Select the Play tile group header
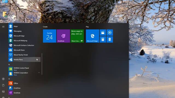This screenshot has width=175, height=98. tap(87, 27)
